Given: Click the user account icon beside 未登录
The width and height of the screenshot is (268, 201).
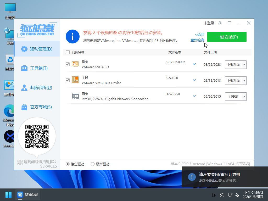Looking at the screenshot, I should (220, 23).
